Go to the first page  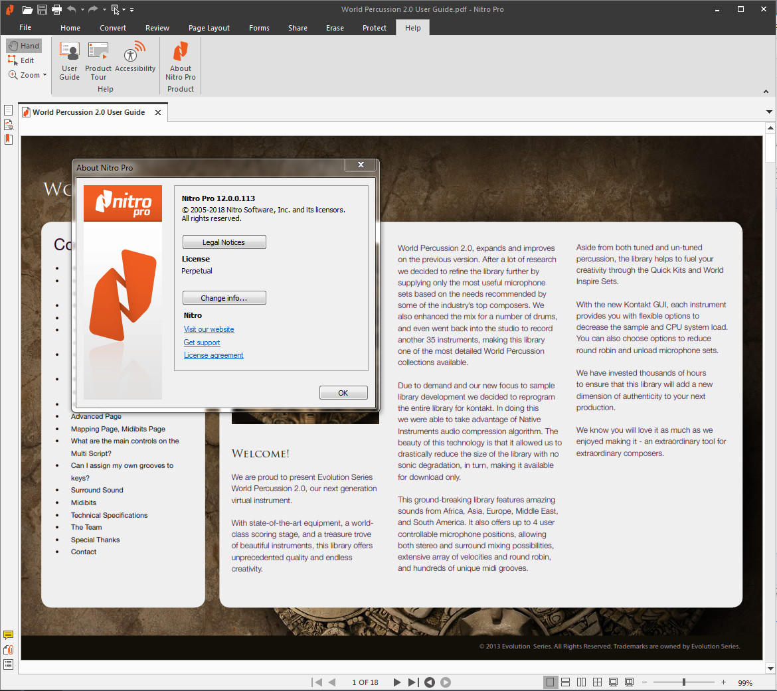317,682
